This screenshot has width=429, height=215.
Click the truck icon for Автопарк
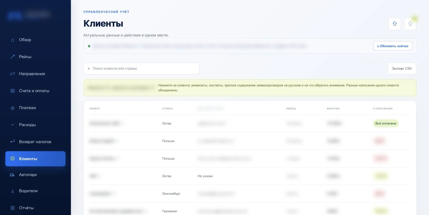[12, 175]
